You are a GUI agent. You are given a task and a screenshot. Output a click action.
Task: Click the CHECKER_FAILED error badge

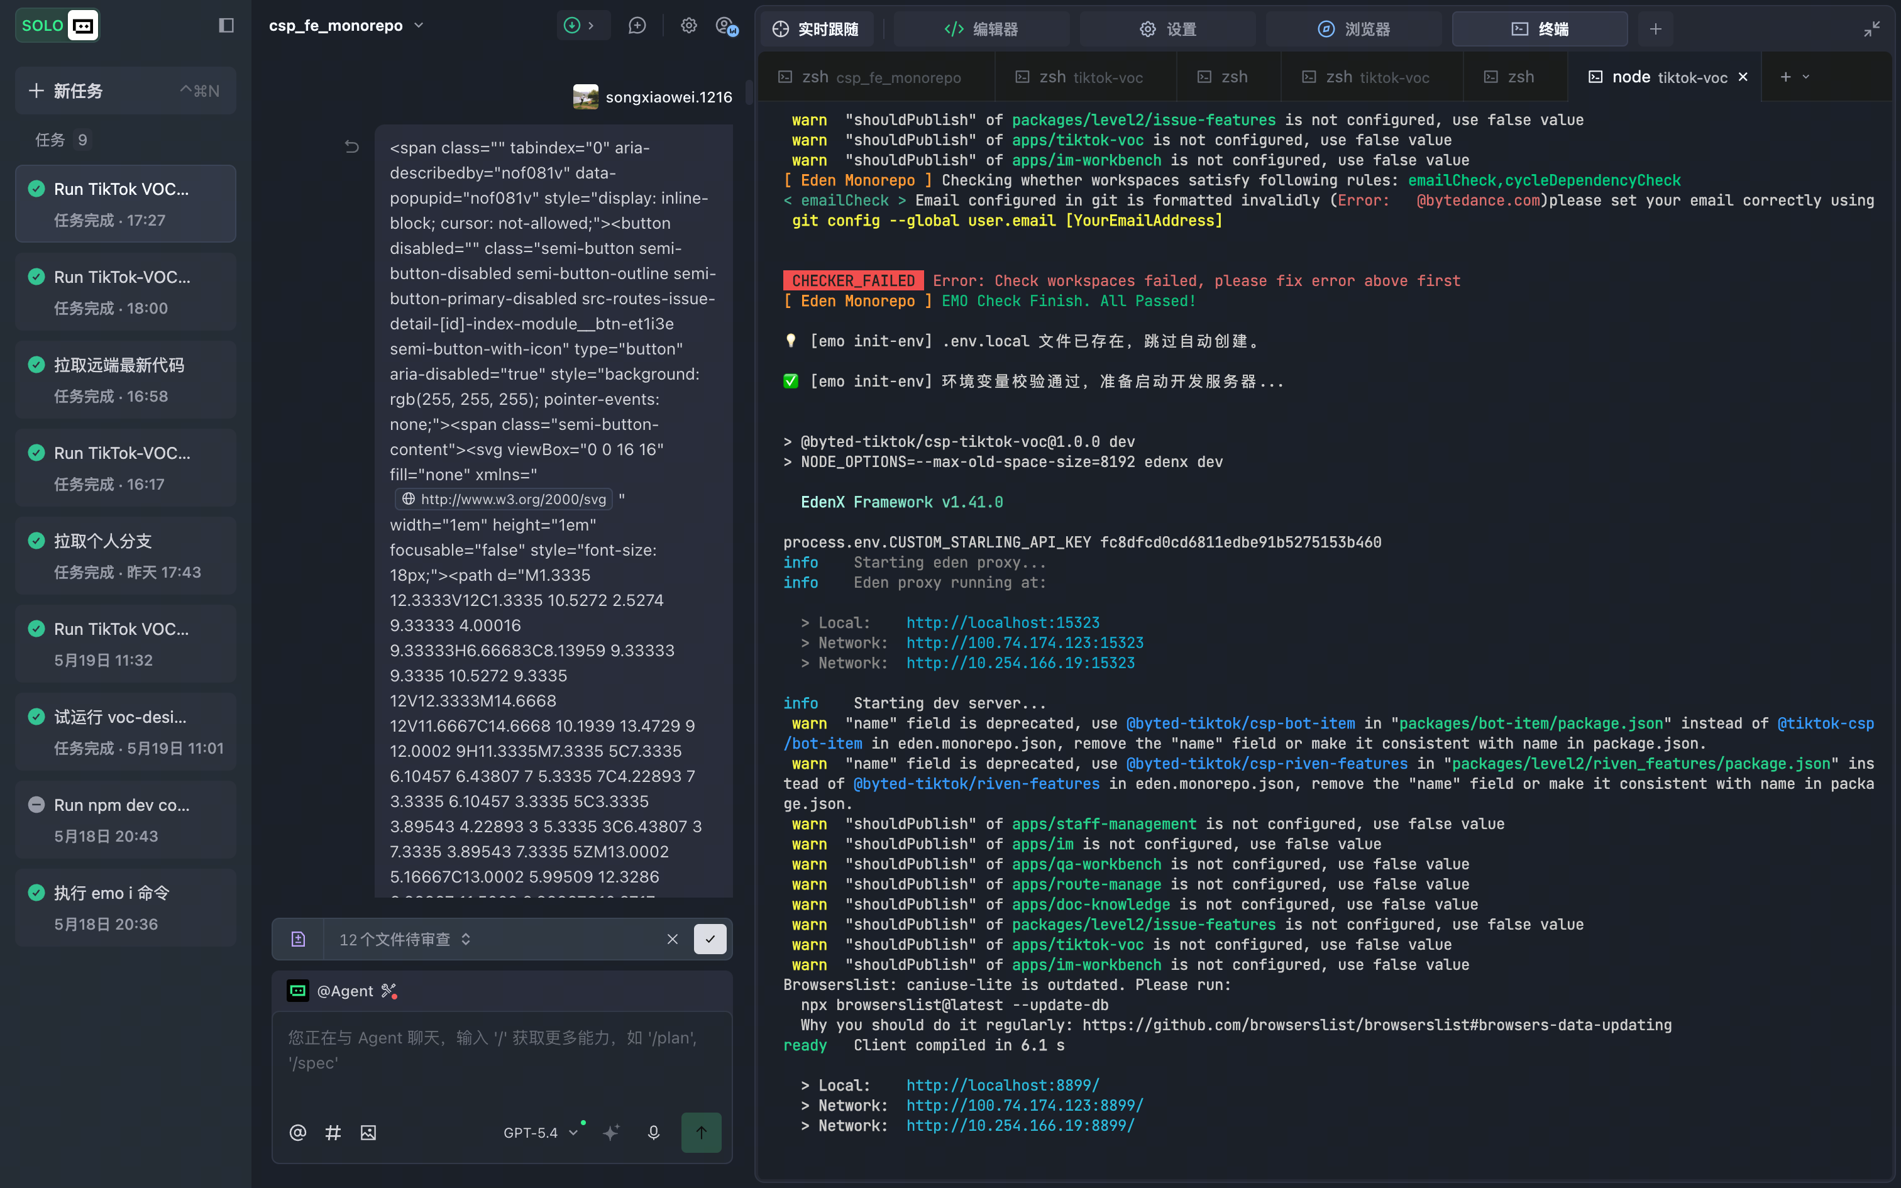pyautogui.click(x=853, y=280)
